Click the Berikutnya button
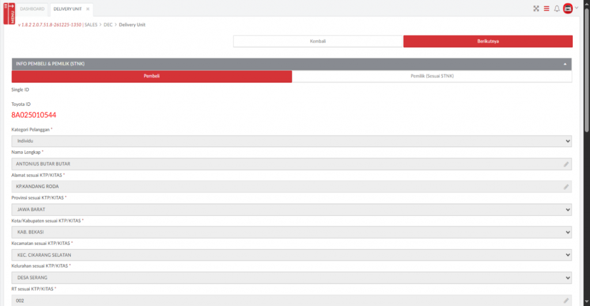 point(487,41)
